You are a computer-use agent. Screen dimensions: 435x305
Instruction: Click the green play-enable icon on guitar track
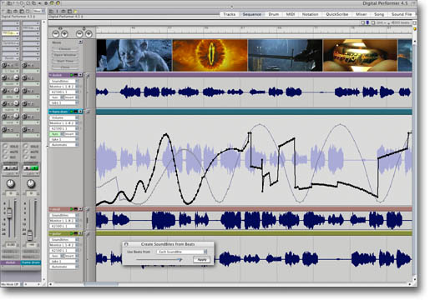click(x=72, y=233)
